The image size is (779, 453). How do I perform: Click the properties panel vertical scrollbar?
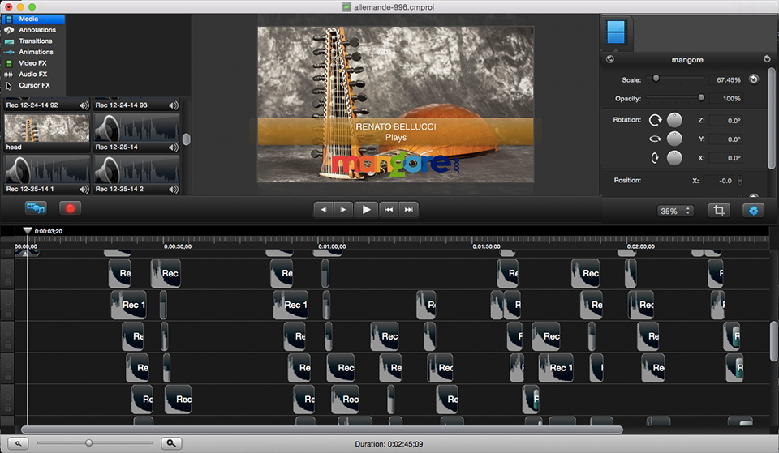click(771, 118)
